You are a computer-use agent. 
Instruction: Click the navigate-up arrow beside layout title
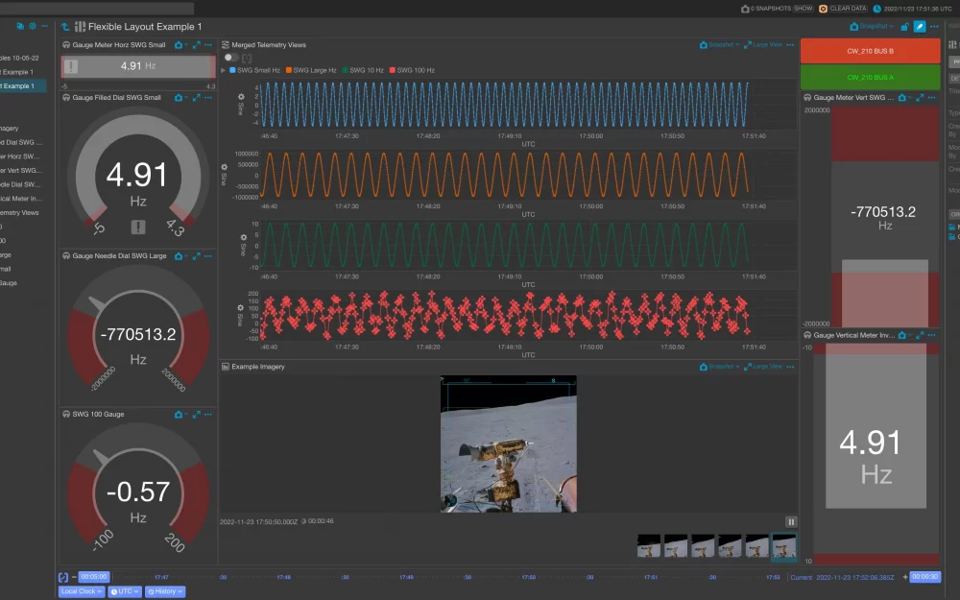65,27
